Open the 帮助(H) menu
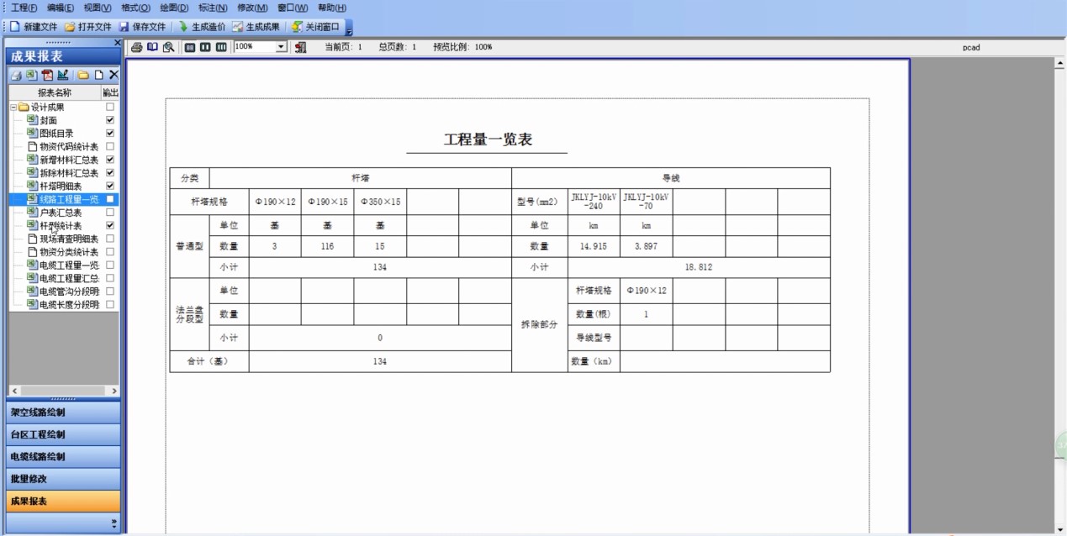Image resolution: width=1067 pixels, height=536 pixels. pyautogui.click(x=332, y=8)
